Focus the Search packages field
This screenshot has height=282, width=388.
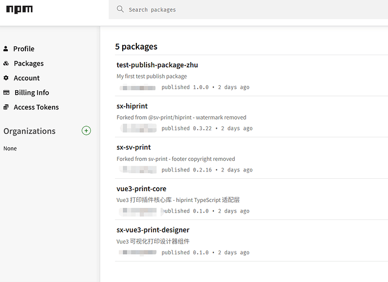pos(248,10)
